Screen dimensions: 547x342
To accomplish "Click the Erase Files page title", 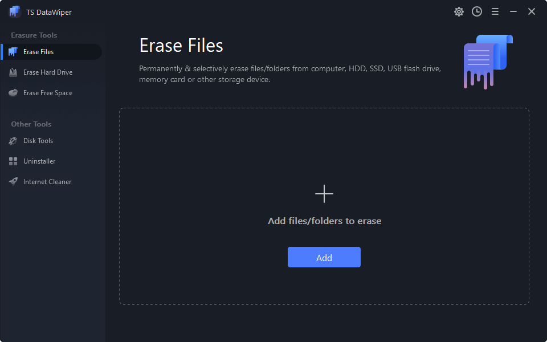I will coord(181,45).
